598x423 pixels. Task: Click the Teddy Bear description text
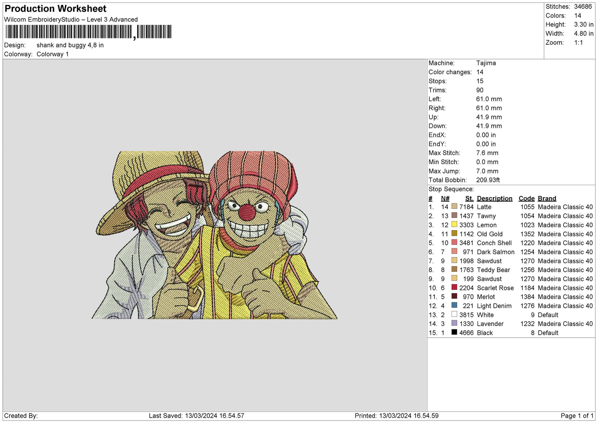coord(493,270)
